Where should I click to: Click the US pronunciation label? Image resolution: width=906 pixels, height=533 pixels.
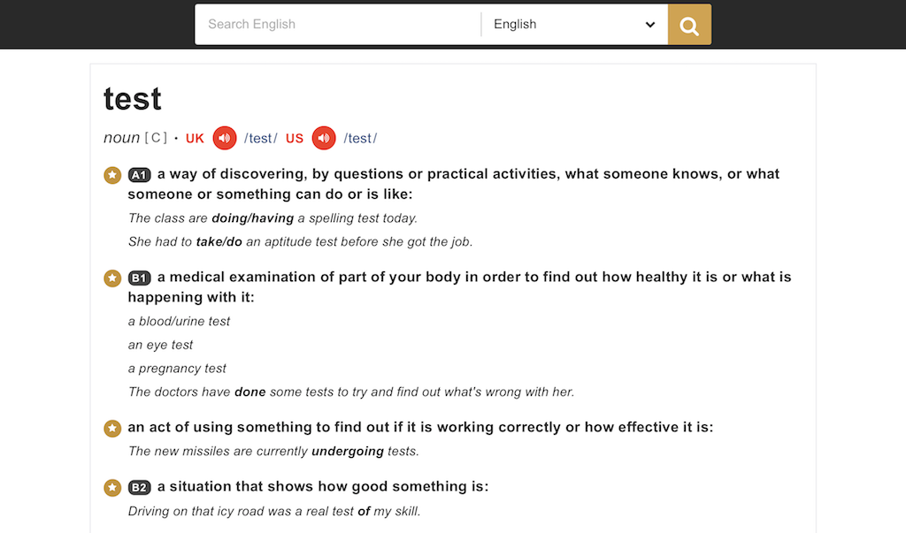click(294, 138)
